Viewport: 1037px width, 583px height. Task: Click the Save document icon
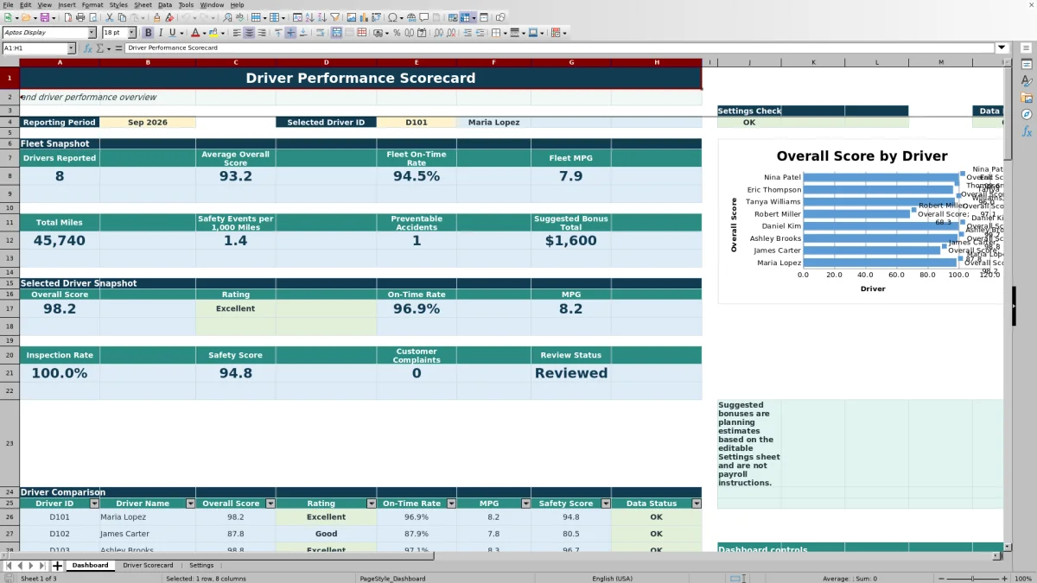pyautogui.click(x=43, y=17)
